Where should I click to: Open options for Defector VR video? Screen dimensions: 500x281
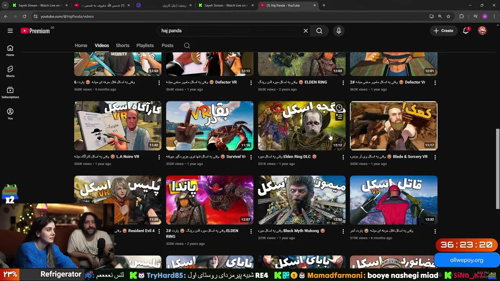251,83
